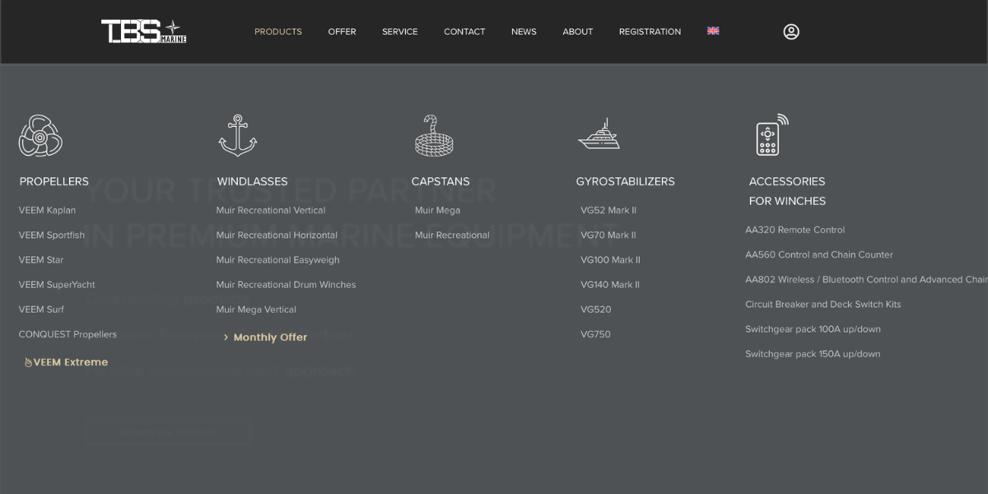Select VG52 Mark II gyrostabilizer
The image size is (988, 494).
[x=608, y=210]
